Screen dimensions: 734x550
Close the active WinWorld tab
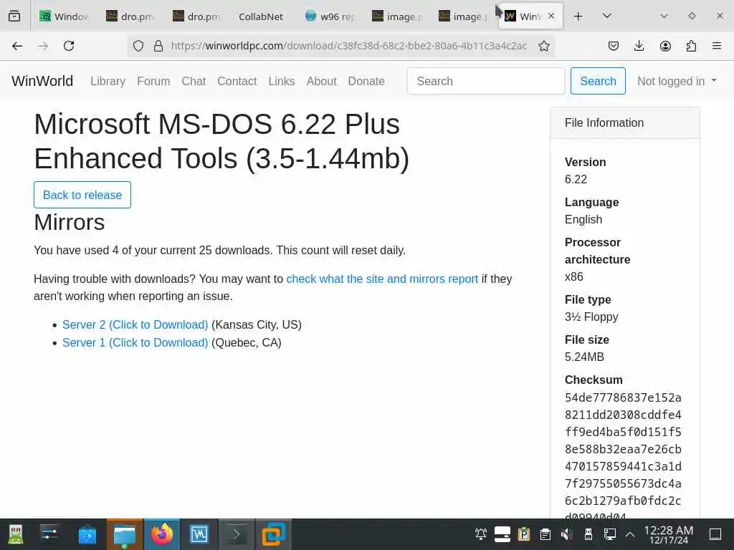click(x=551, y=16)
